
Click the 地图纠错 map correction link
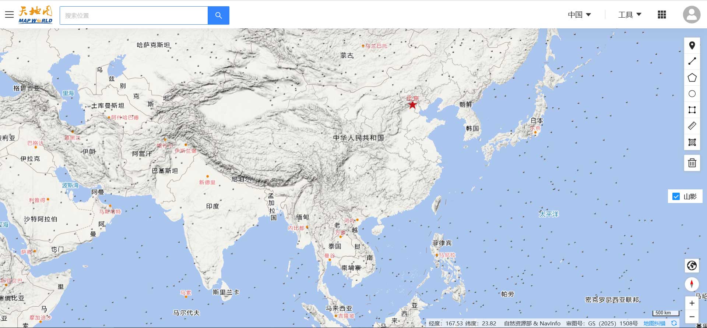click(x=654, y=324)
